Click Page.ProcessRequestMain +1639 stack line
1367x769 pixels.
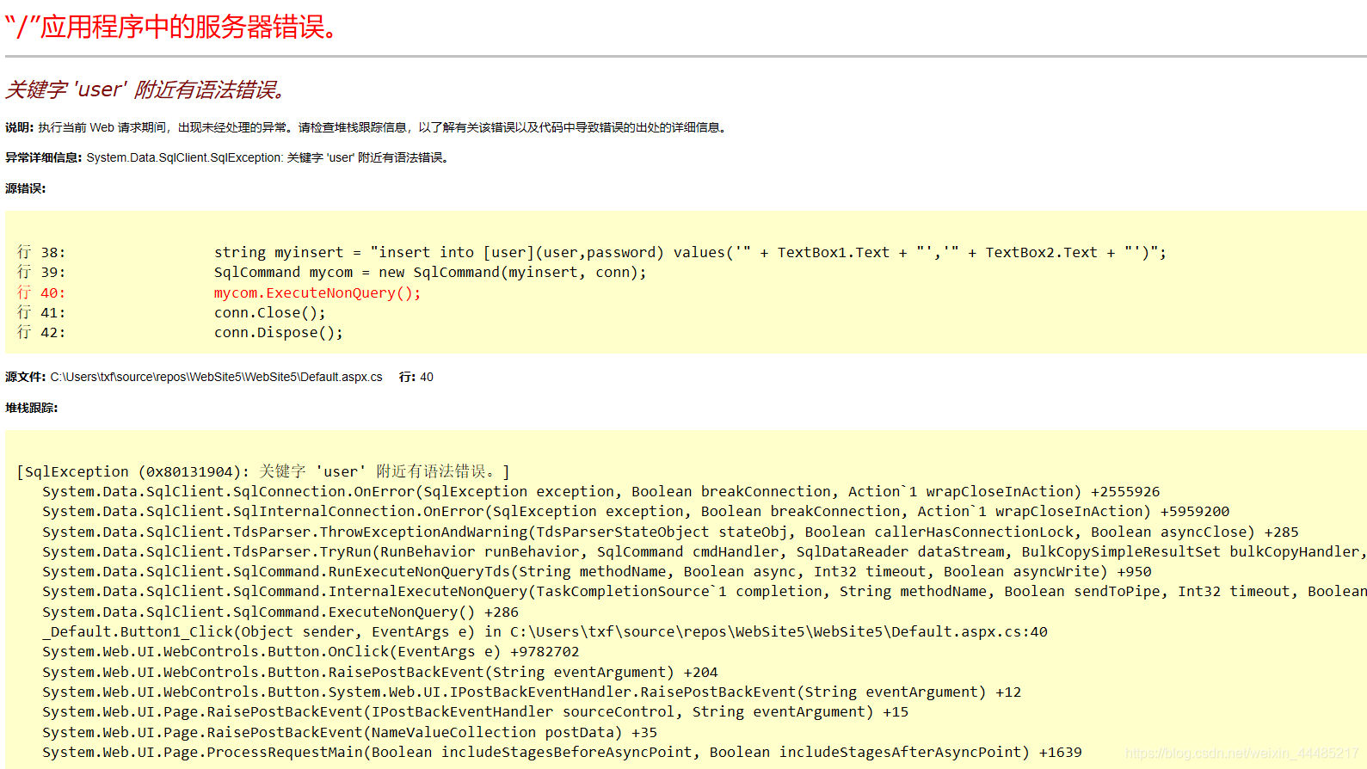click(x=563, y=752)
